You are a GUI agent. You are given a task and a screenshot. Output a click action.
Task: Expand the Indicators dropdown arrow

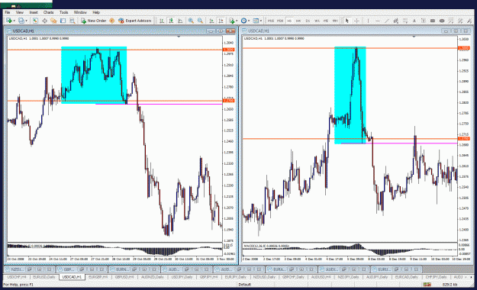pos(237,21)
